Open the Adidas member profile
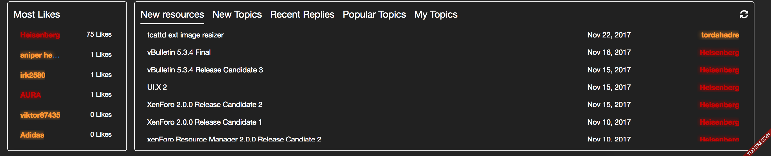This screenshot has width=771, height=156. point(32,135)
